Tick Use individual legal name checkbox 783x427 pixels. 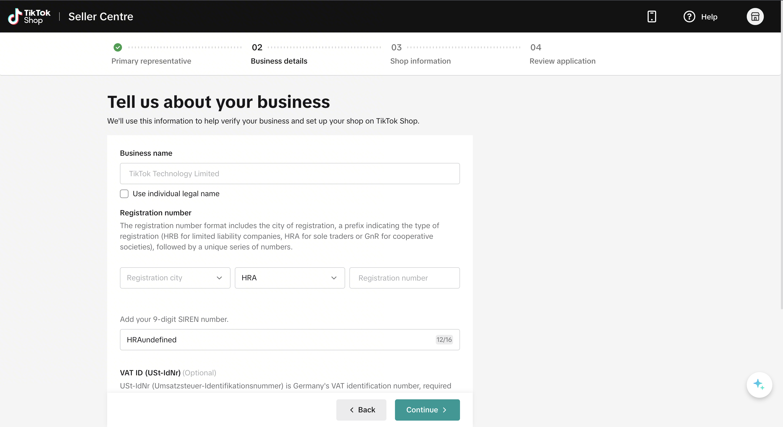124,194
